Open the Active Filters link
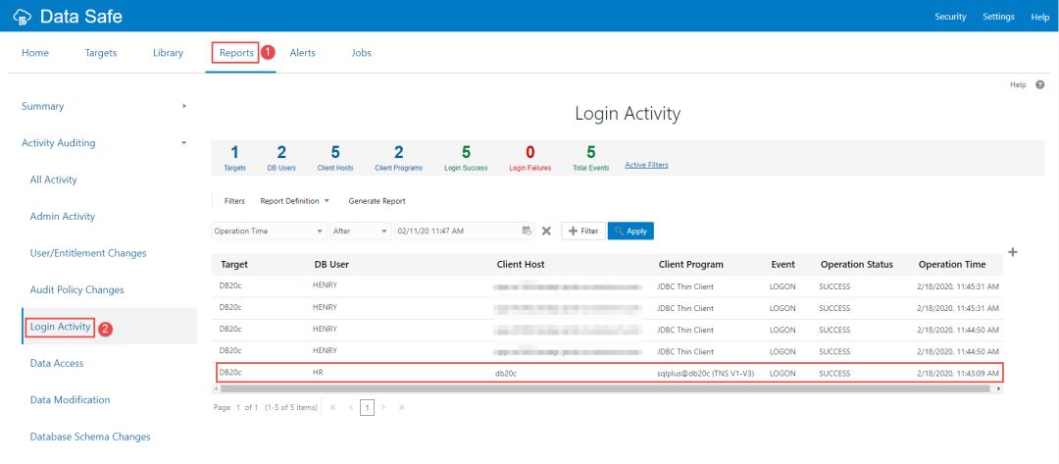Viewport: 1059px width, 464px height. click(646, 165)
